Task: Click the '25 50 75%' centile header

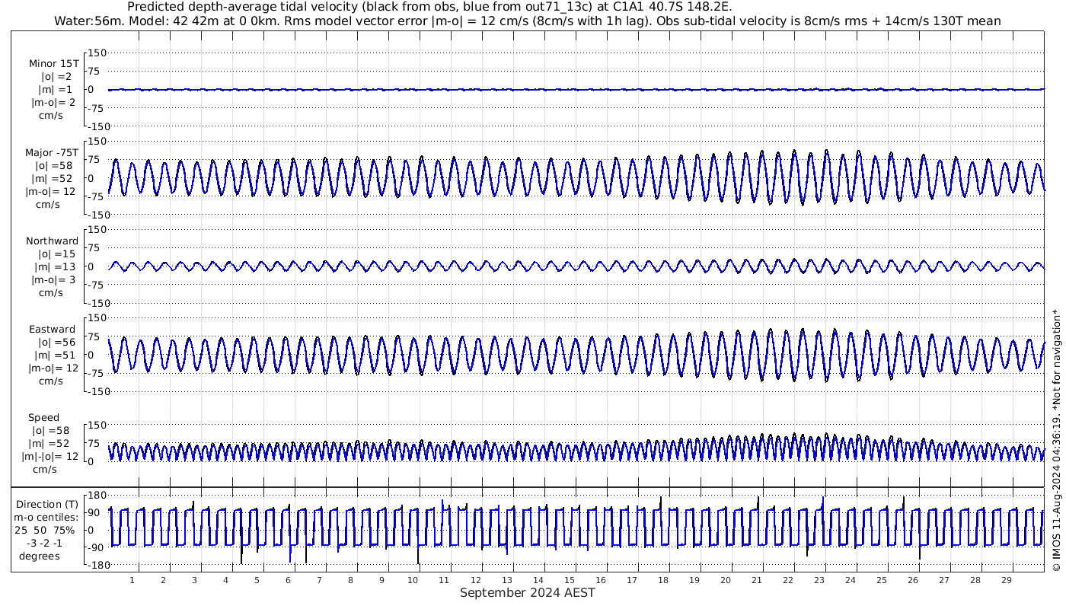Action: pyautogui.click(x=45, y=529)
